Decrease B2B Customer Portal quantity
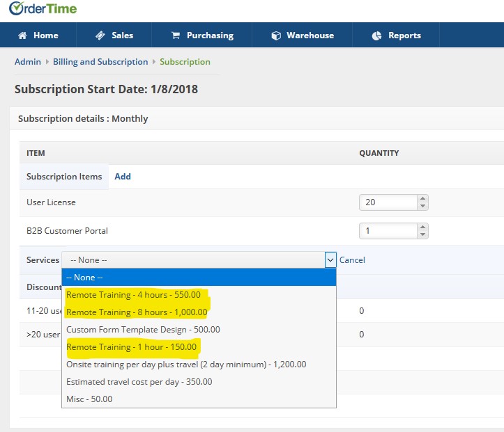504x432 pixels. pos(422,234)
